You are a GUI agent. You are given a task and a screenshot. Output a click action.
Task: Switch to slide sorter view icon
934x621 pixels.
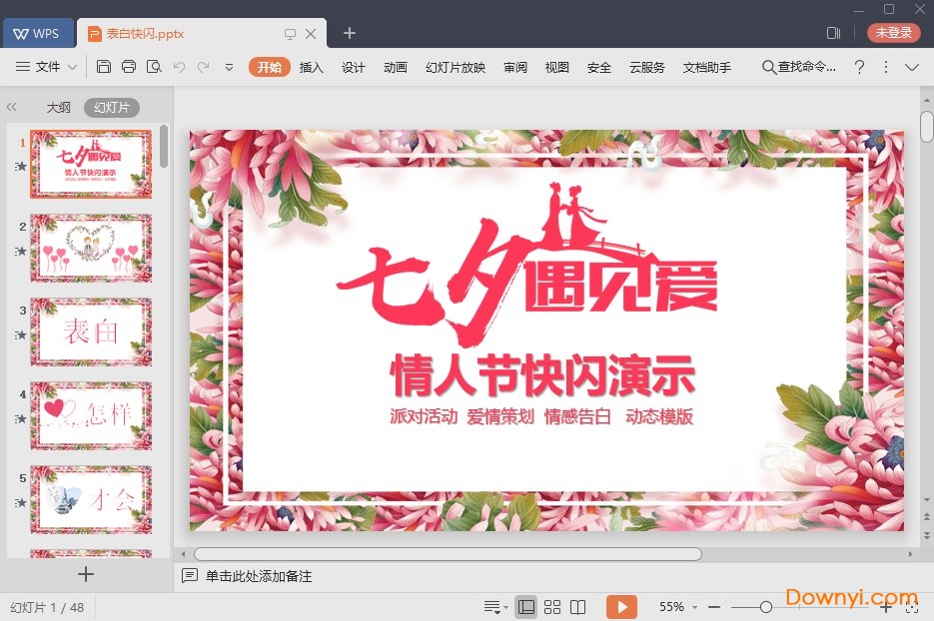(551, 606)
